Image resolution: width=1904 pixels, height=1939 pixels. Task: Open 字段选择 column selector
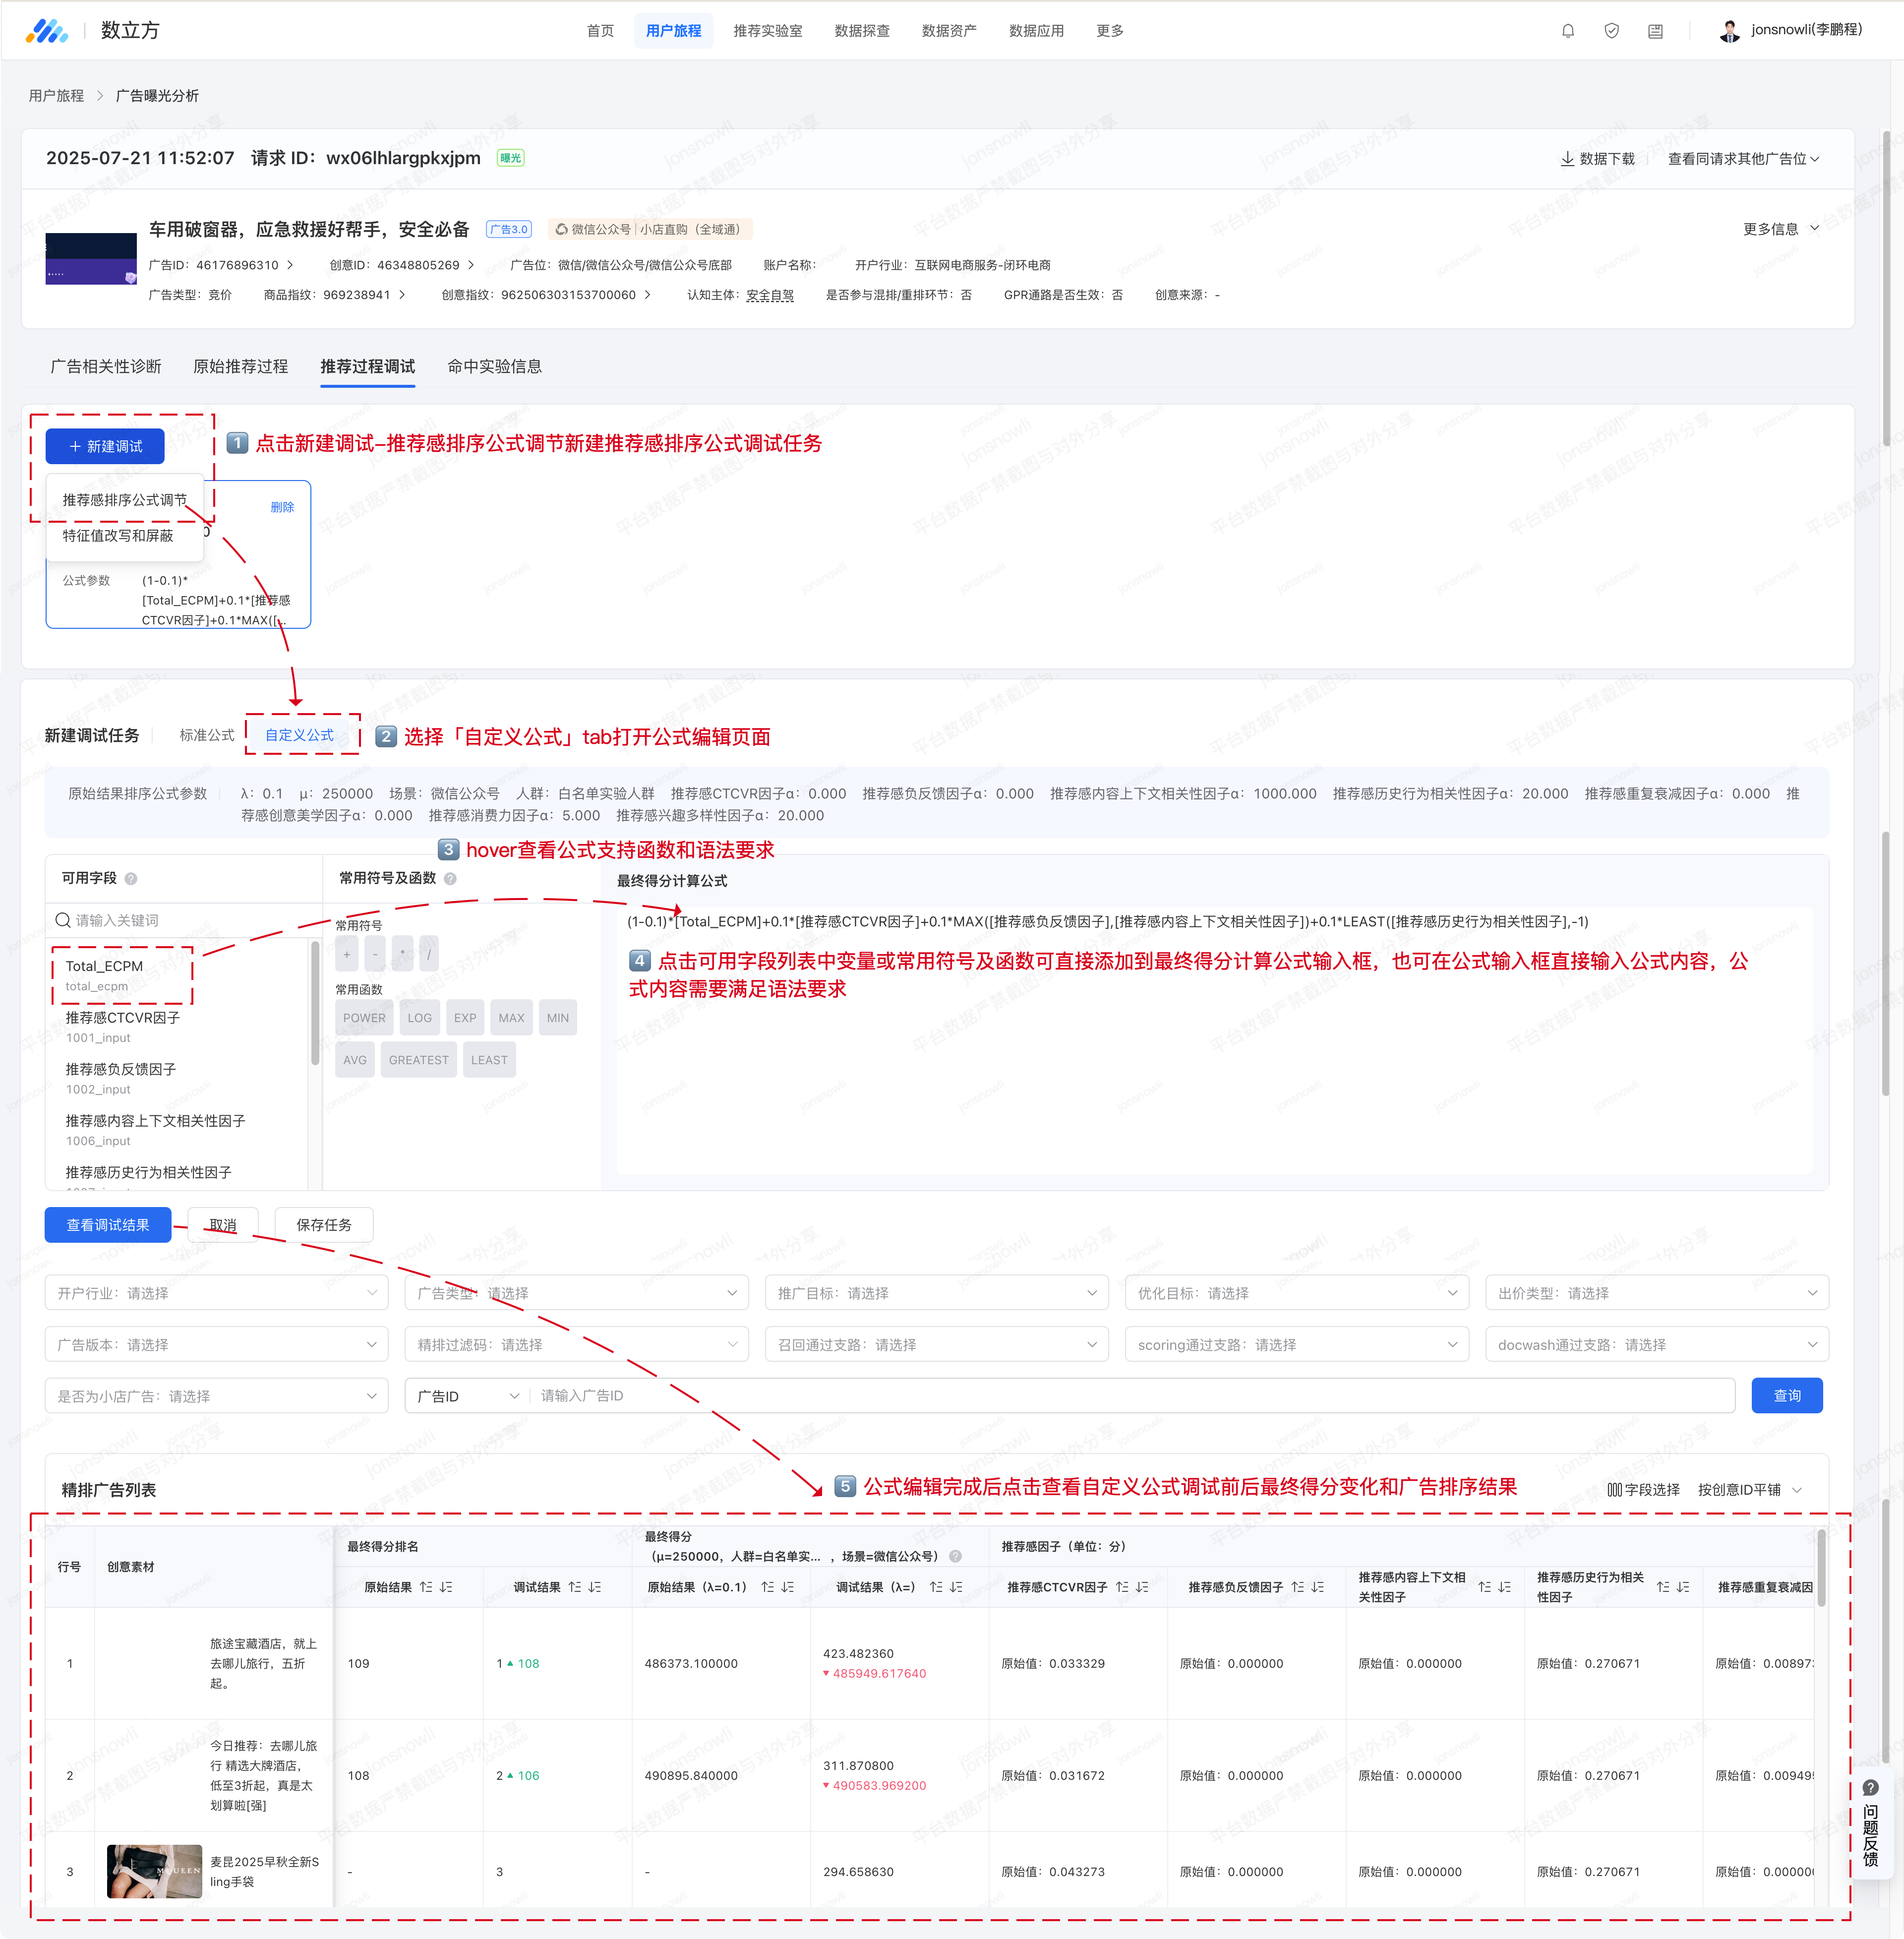[1643, 1490]
